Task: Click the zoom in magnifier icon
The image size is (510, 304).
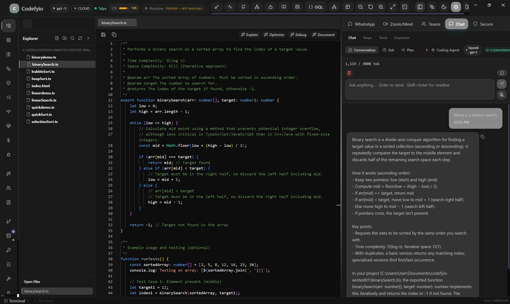Action: click(381, 7)
